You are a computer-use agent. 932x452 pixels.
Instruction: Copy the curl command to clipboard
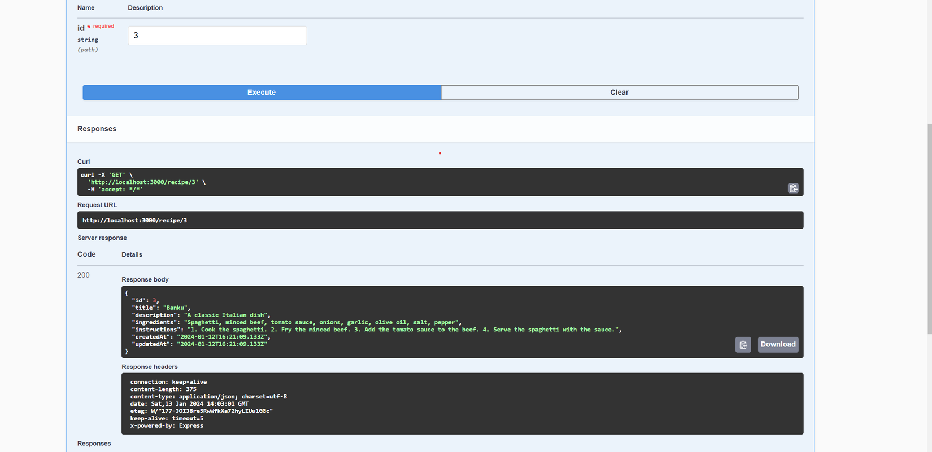tap(793, 188)
